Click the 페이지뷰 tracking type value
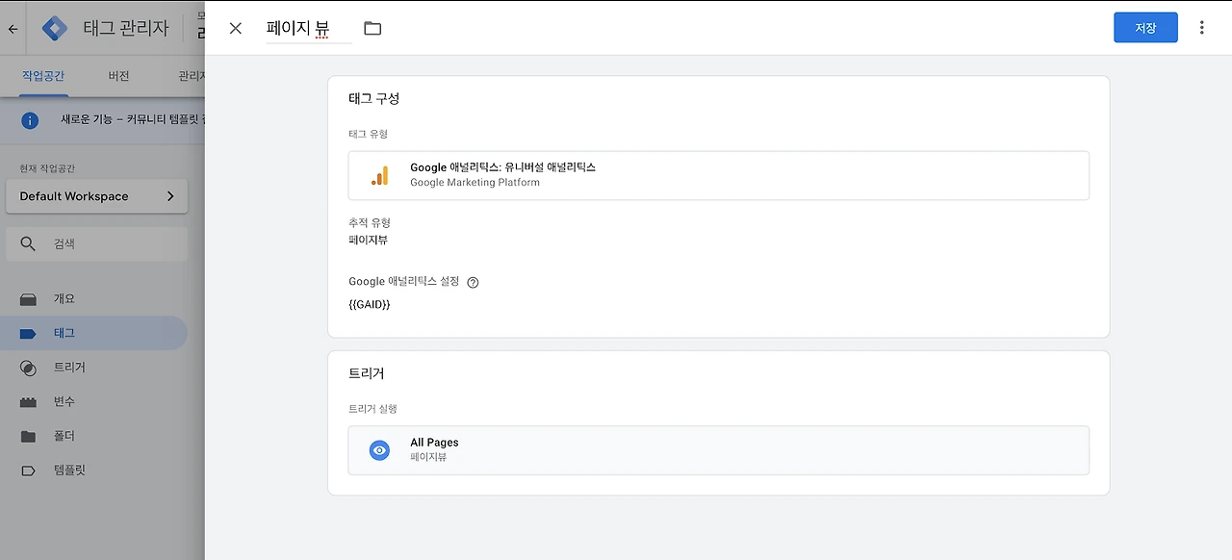The image size is (1232, 560). (368, 241)
